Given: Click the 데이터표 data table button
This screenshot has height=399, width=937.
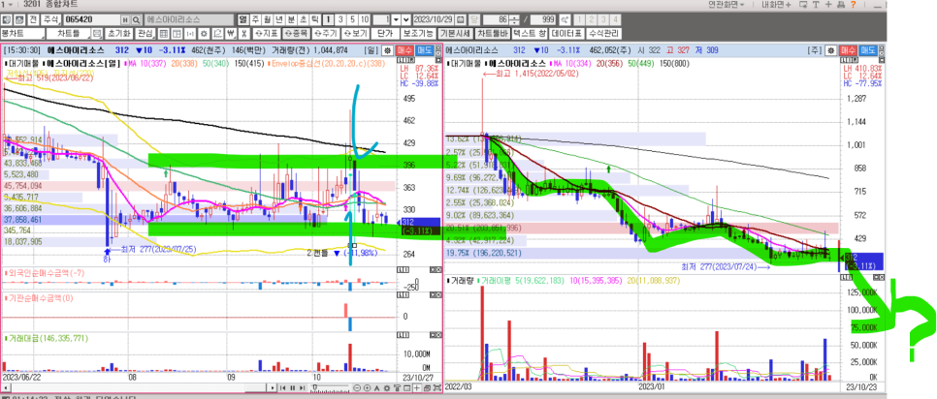Looking at the screenshot, I should coord(566,33).
